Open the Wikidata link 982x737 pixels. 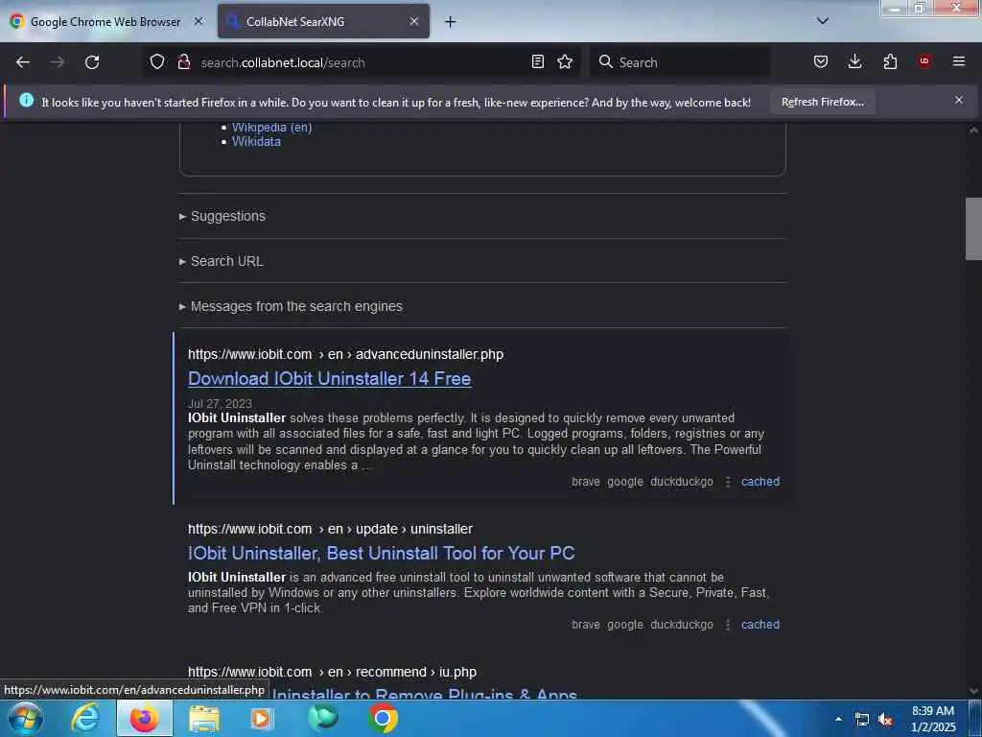click(x=256, y=142)
